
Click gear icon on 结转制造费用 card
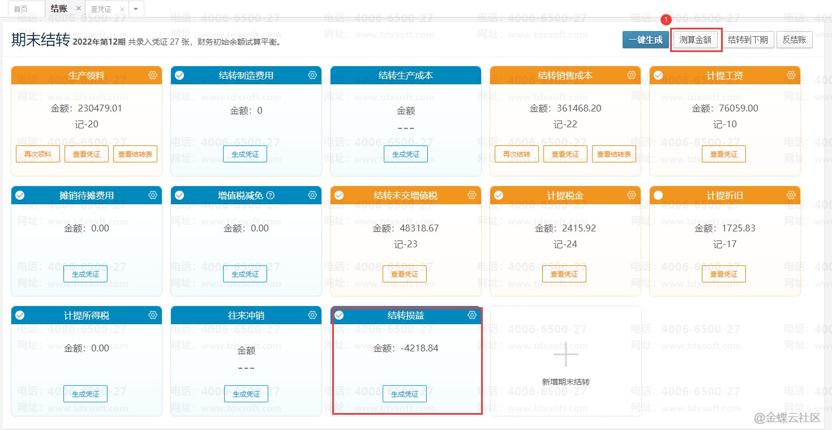pyautogui.click(x=312, y=75)
